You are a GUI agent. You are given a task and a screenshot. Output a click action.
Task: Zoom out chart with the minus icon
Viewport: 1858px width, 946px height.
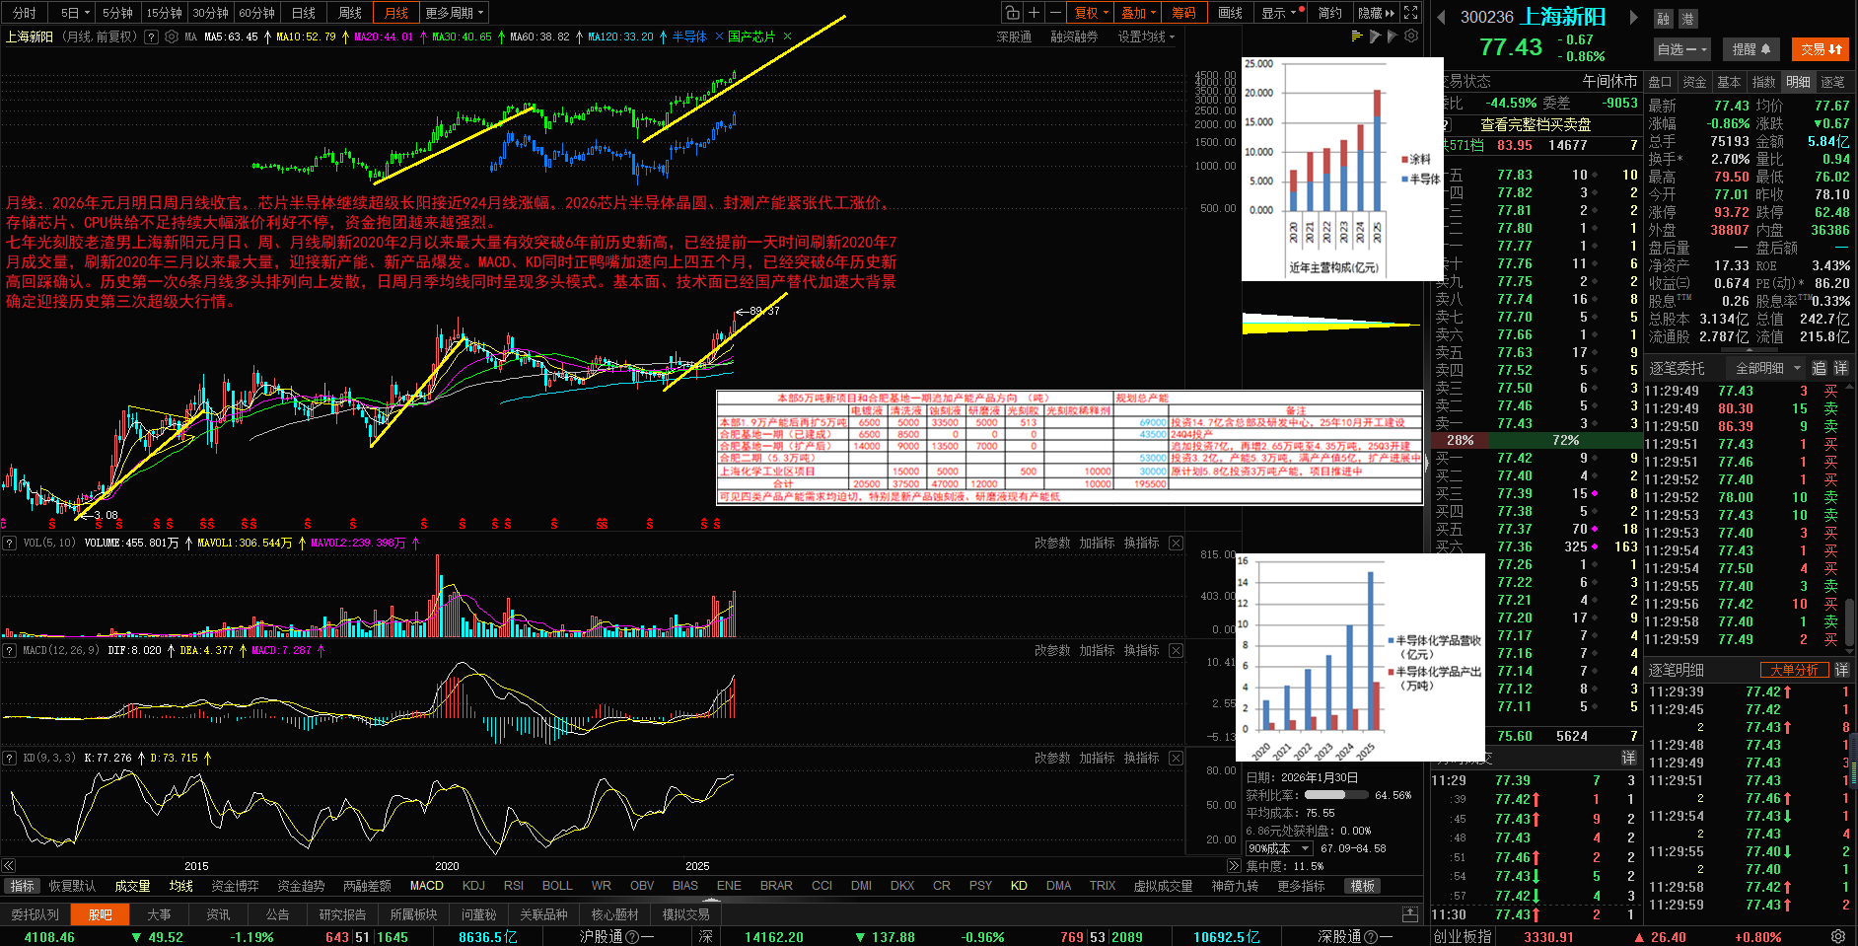click(x=1055, y=13)
